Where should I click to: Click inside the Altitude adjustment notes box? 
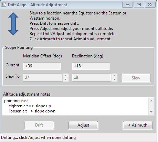[75, 106]
